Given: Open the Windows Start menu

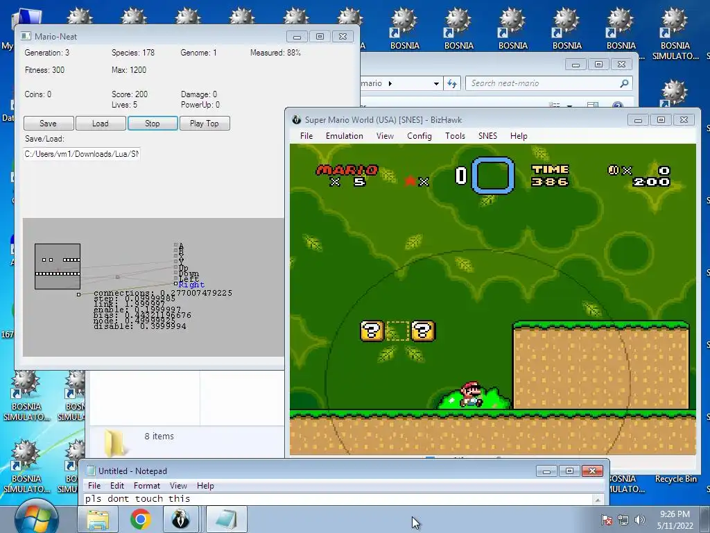Looking at the screenshot, I should [x=36, y=518].
